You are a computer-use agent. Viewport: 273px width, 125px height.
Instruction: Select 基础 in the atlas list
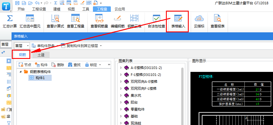134,116
